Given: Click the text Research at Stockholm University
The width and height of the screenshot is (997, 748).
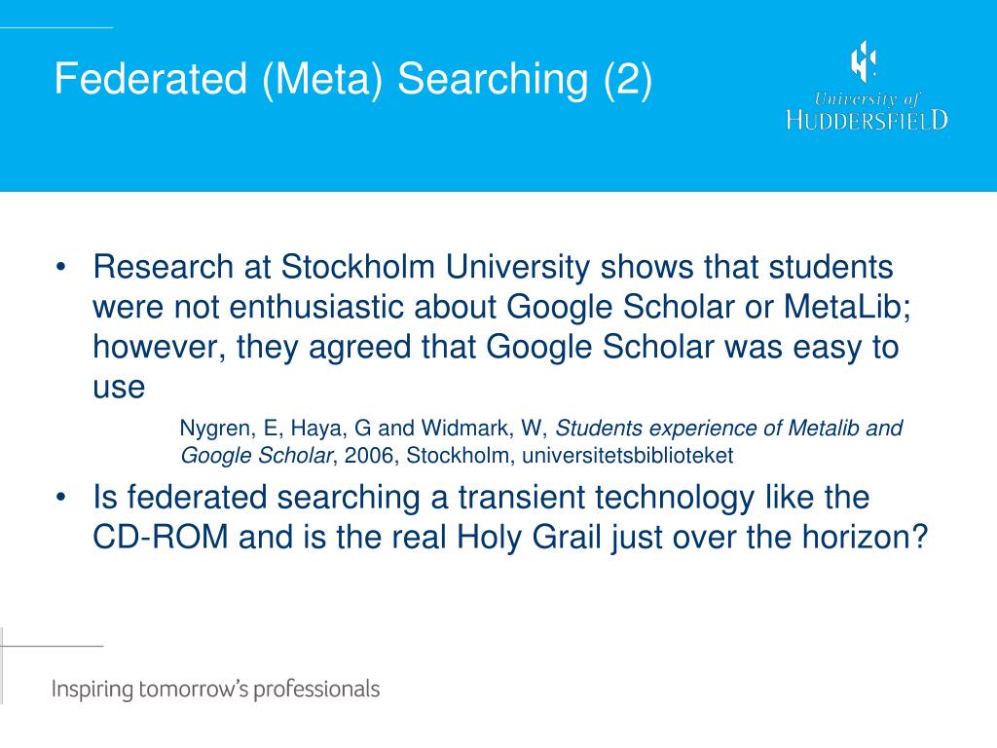Looking at the screenshot, I should click(x=342, y=267).
